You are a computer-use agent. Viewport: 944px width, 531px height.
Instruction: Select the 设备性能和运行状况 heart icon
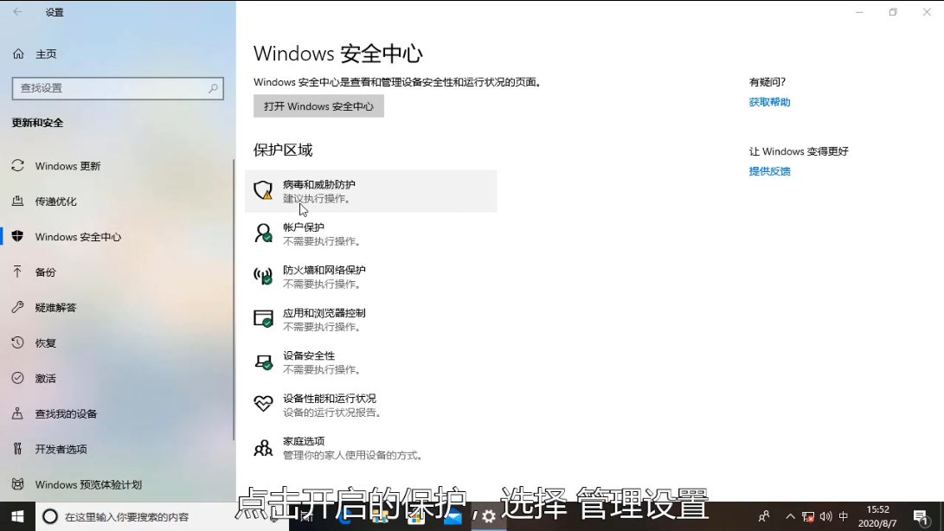pos(263,403)
